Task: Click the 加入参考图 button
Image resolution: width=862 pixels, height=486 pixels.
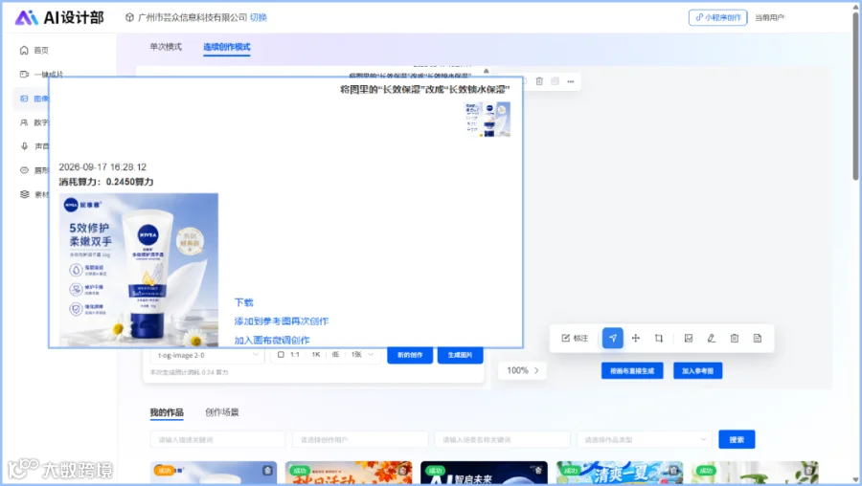Action: [x=697, y=370]
